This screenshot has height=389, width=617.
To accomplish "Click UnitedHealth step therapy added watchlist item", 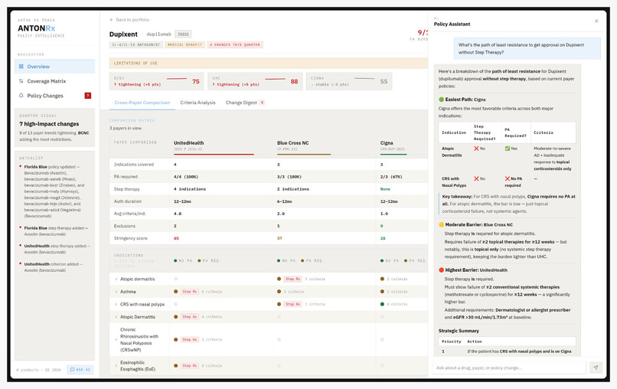I will [54, 249].
